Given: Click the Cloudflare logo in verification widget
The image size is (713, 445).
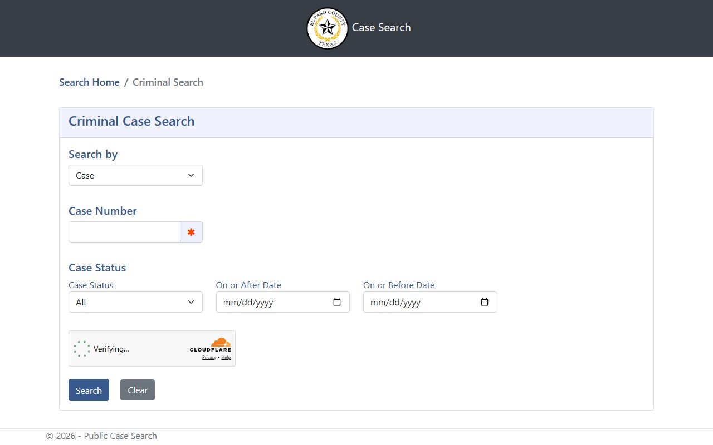Looking at the screenshot, I should pos(211,345).
